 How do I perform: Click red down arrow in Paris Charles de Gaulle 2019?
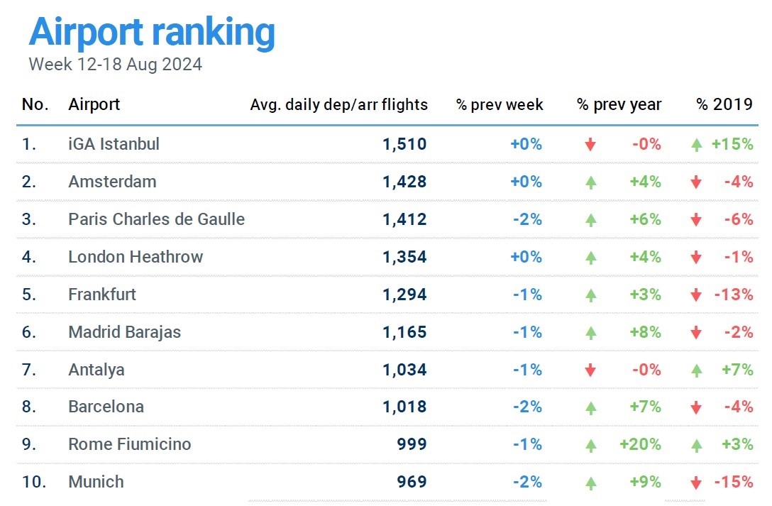[697, 220]
